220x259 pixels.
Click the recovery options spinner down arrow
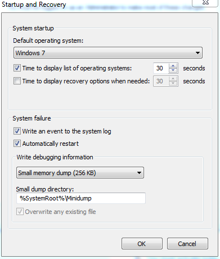point(173,83)
